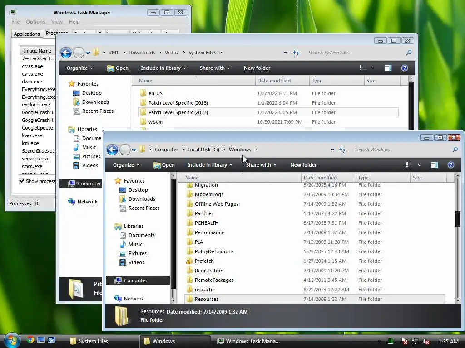The image size is (465, 348).
Task: Click scroll up arrow in System Files list
Action: (411, 79)
